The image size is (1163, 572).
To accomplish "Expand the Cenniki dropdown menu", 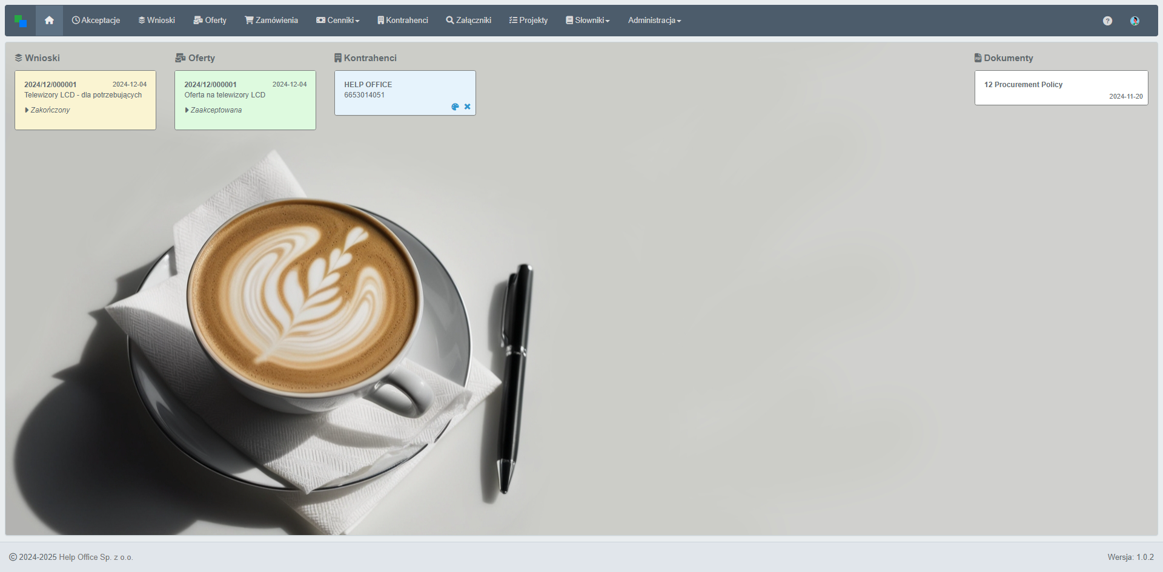I will 338,21.
